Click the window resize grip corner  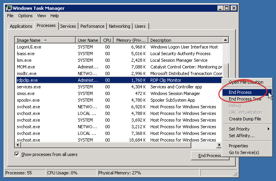tap(235, 174)
